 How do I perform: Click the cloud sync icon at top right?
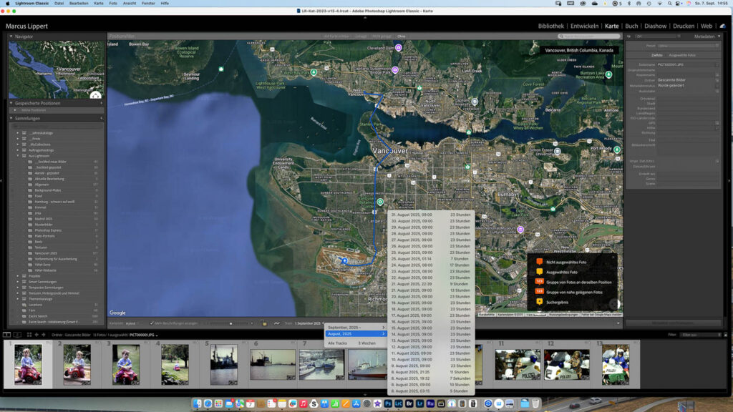coord(723,26)
